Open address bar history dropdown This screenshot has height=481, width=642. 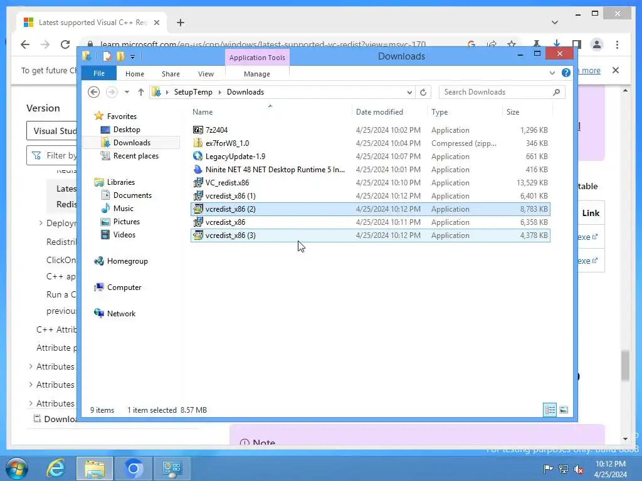tap(409, 93)
